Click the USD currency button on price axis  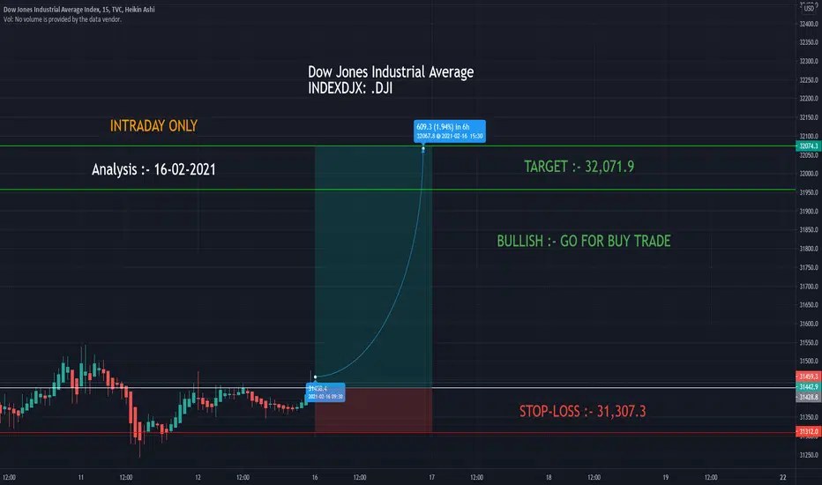[809, 8]
